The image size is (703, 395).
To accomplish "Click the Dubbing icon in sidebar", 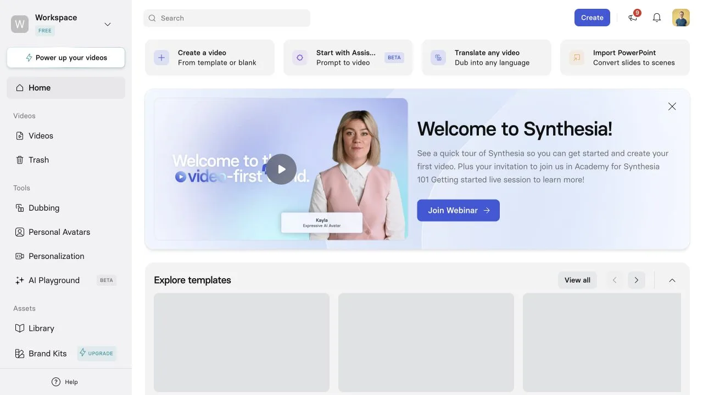I will (20, 208).
